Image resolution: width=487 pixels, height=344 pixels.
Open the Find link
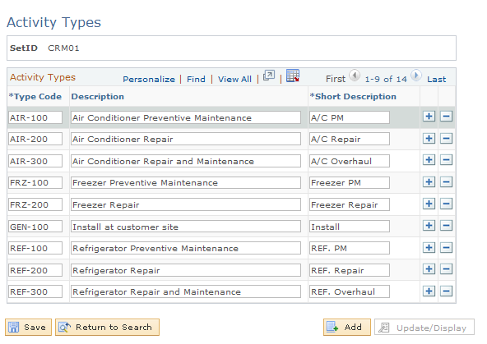196,80
